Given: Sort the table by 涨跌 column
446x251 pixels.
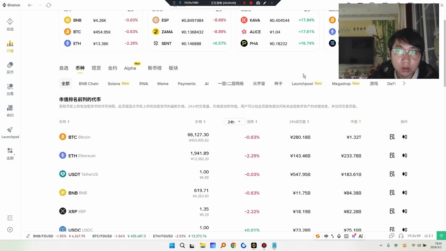Looking at the screenshot, I should (x=252, y=122).
